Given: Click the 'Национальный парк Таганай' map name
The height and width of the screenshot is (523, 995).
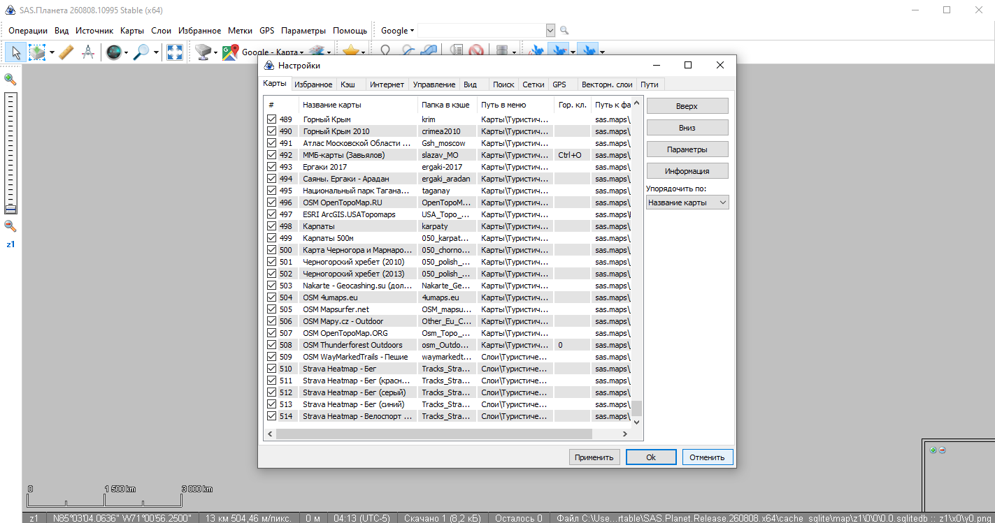Looking at the screenshot, I should click(x=357, y=191).
